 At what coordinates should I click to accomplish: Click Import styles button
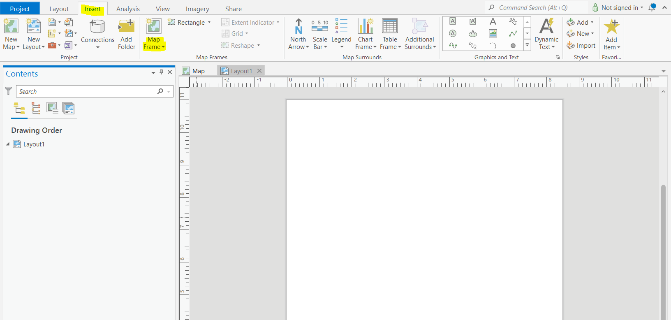pyautogui.click(x=581, y=46)
